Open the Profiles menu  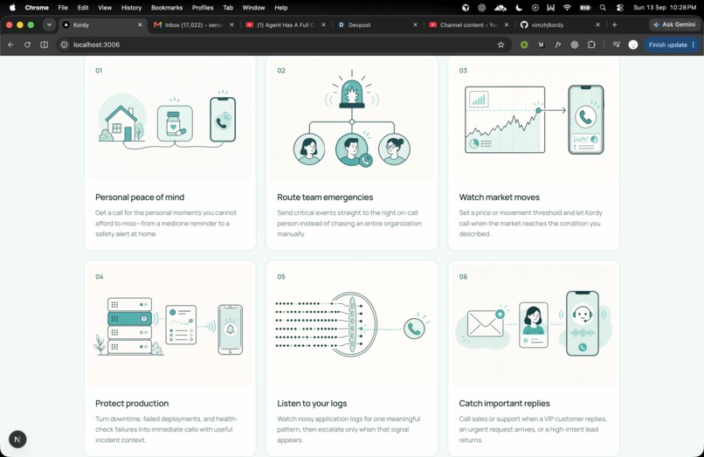203,8
